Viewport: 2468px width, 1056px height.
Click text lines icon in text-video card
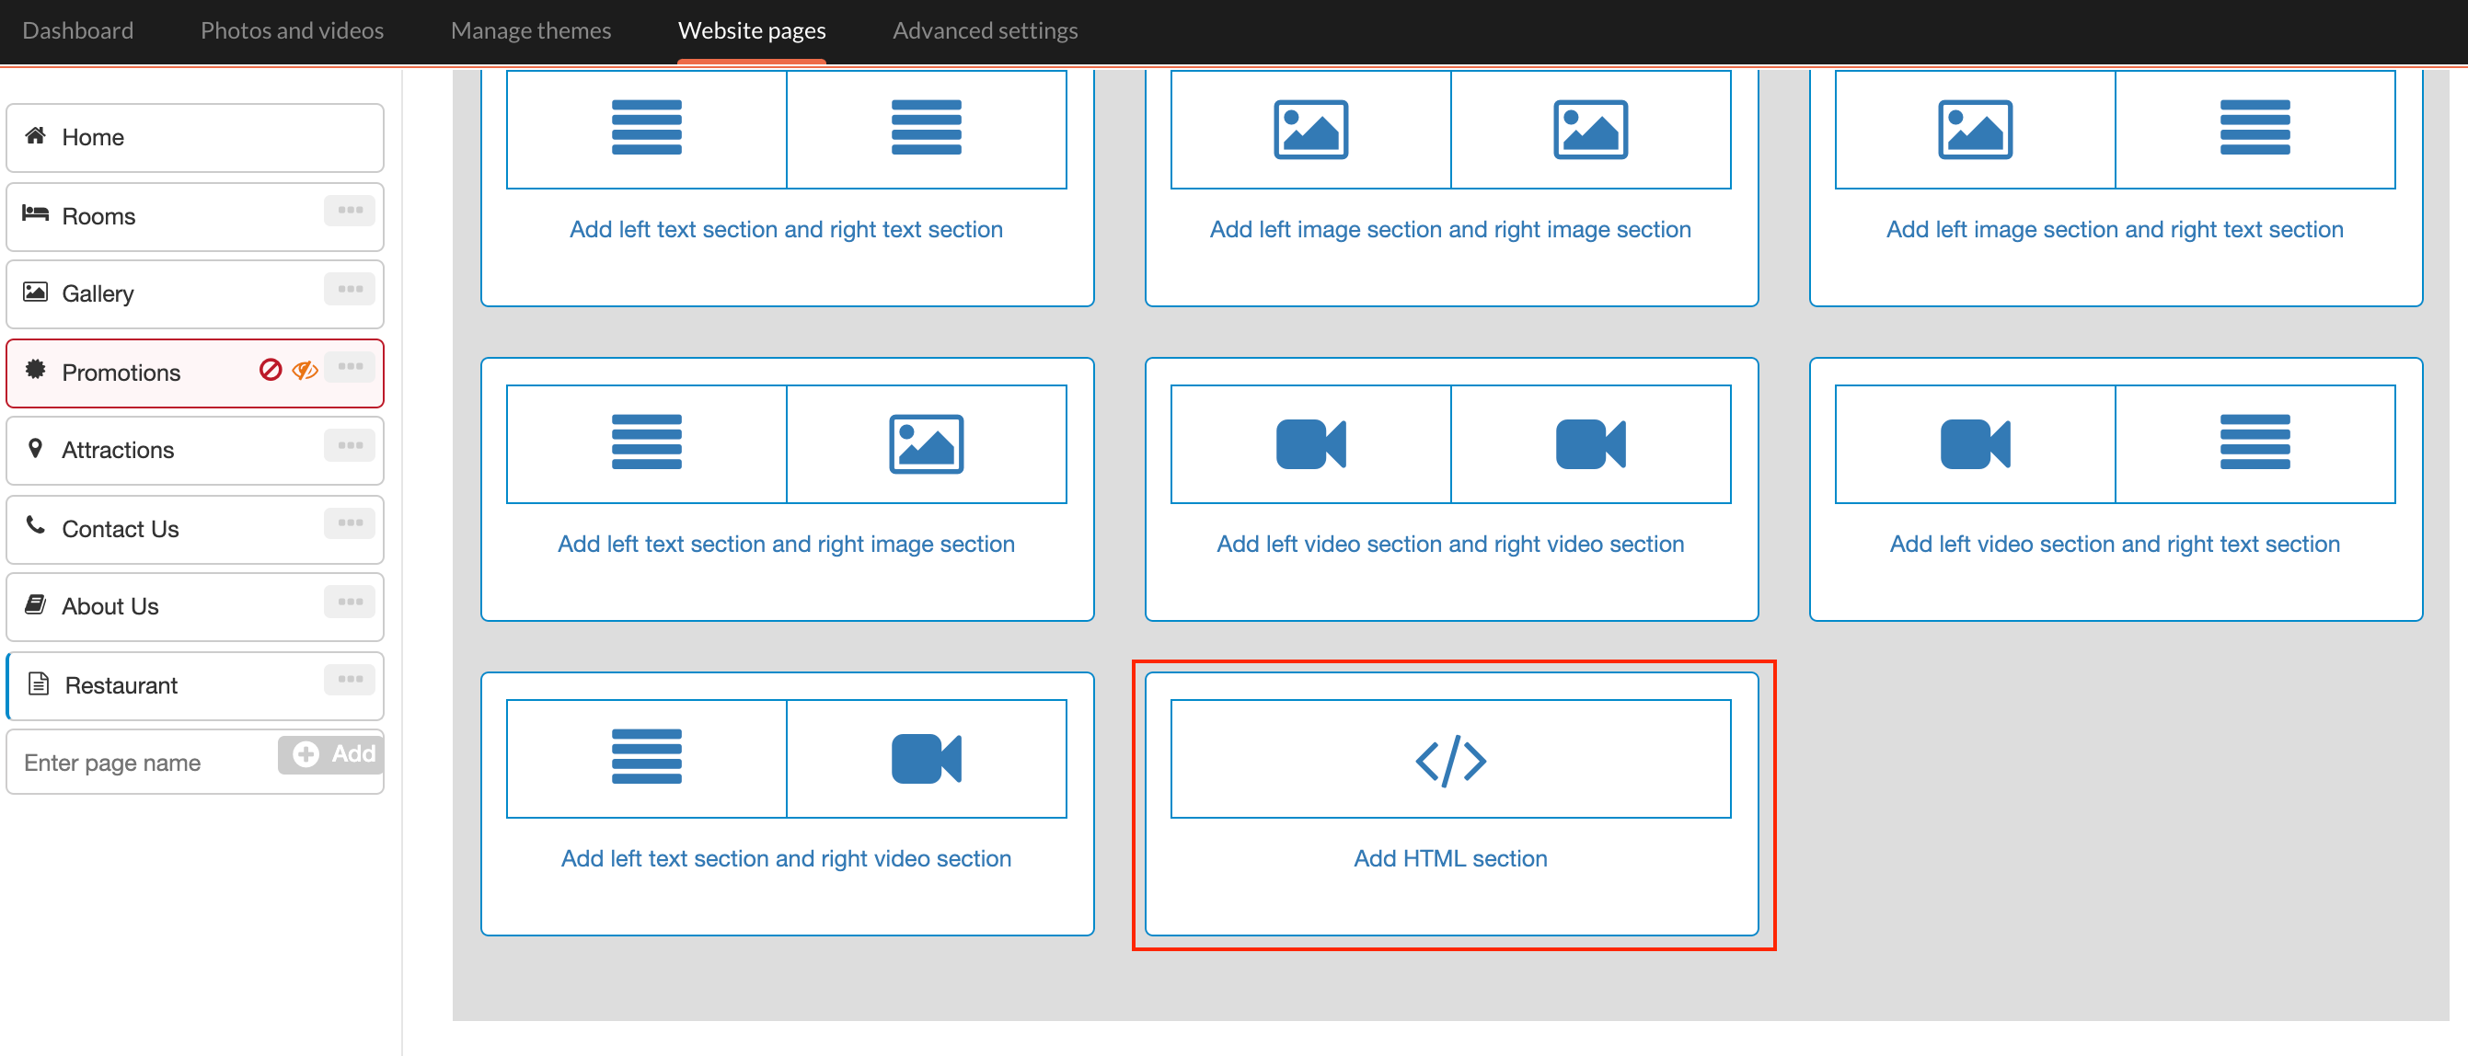[647, 756]
